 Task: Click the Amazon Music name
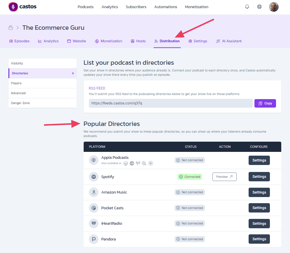114,192
